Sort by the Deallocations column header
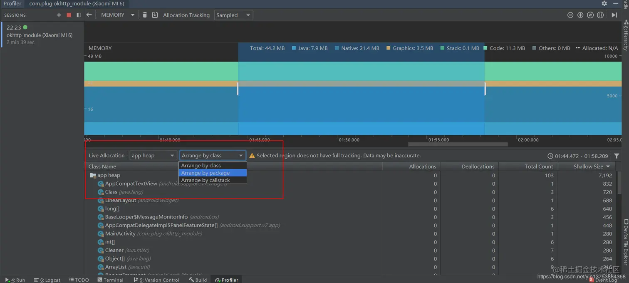 (469, 166)
